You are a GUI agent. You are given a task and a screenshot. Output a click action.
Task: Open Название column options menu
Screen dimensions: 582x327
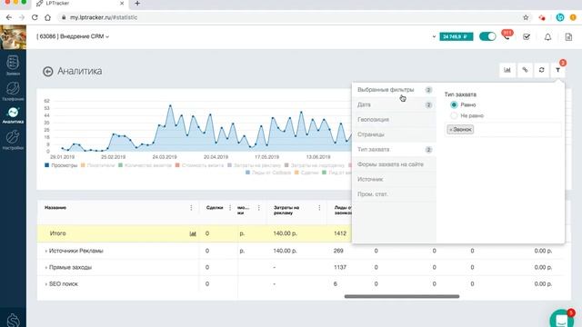[x=191, y=208]
